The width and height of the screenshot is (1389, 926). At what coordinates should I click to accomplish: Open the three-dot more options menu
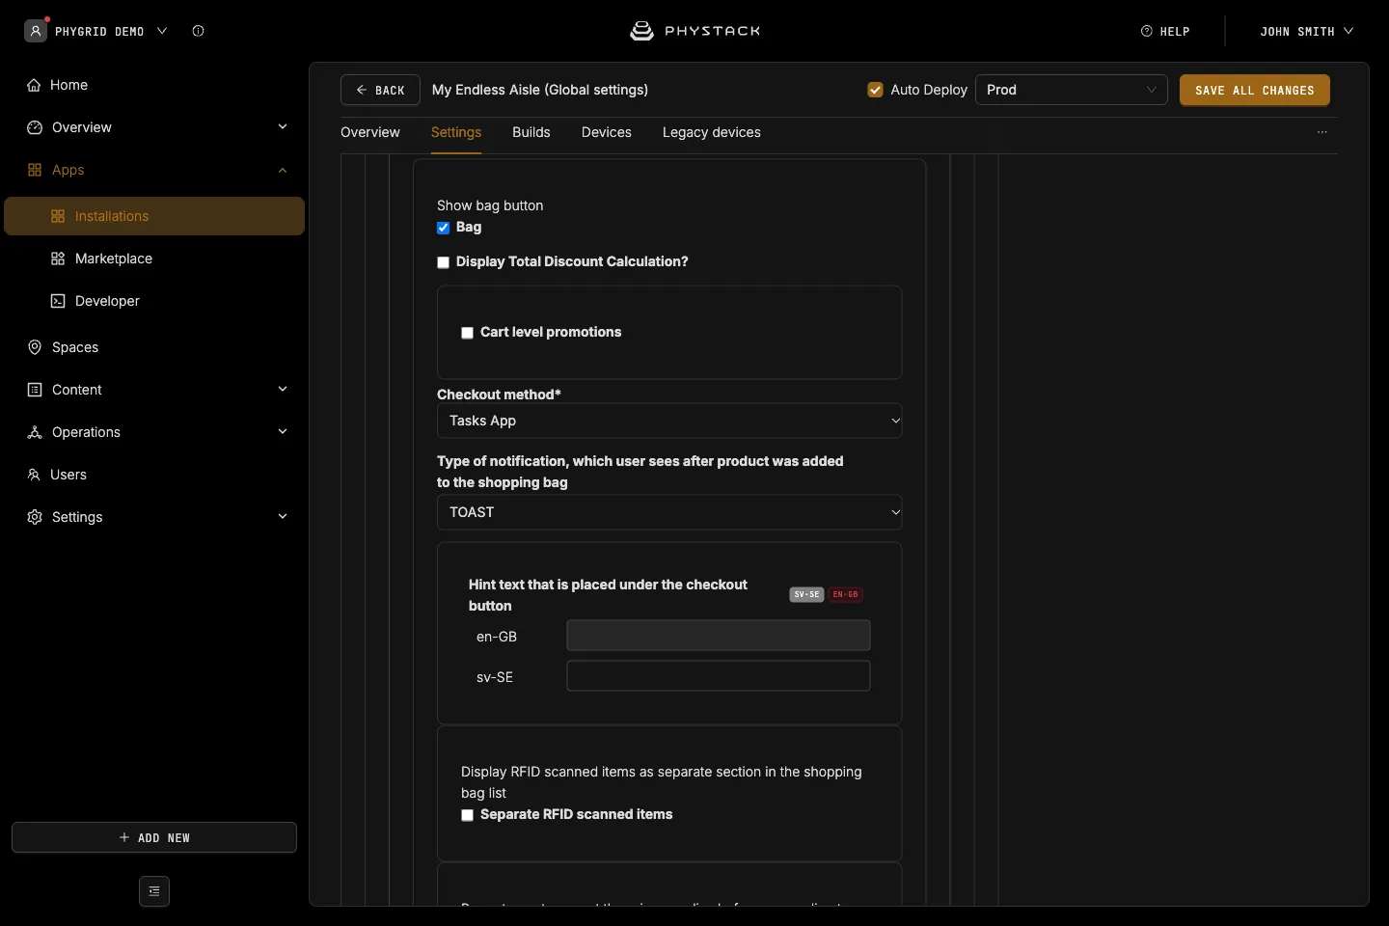(x=1322, y=132)
